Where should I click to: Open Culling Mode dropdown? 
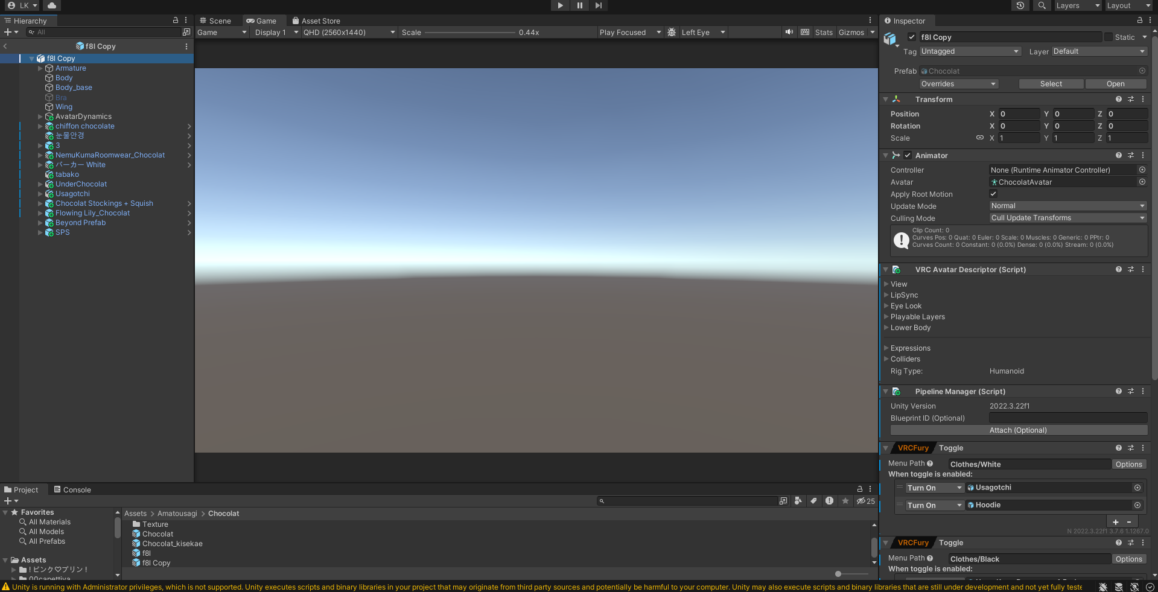click(x=1068, y=218)
